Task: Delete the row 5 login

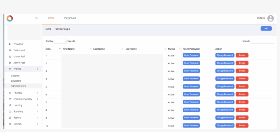Action: (x=242, y=87)
